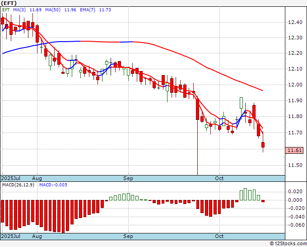Click the 11.50 price axis label

point(295,166)
